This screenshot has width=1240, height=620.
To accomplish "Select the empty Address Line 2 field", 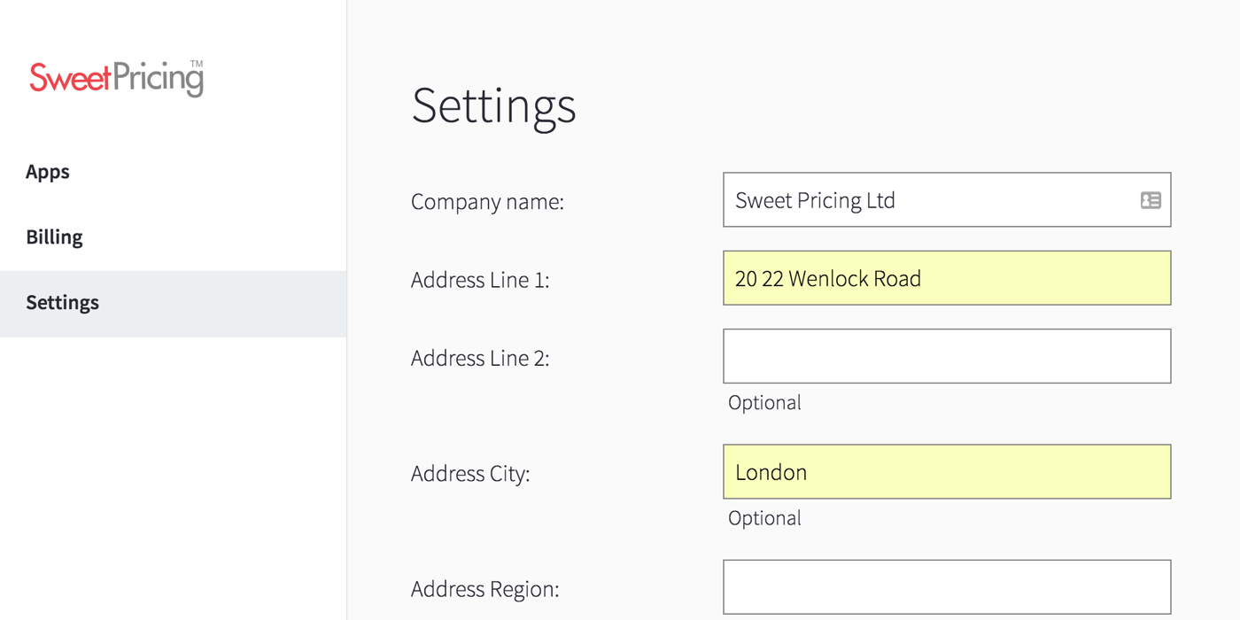I will pyautogui.click(x=947, y=356).
